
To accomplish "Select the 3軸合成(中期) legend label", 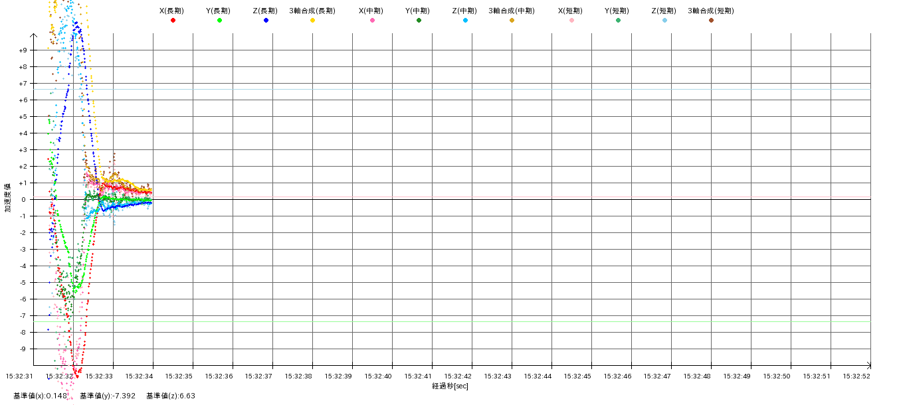I will (x=512, y=11).
